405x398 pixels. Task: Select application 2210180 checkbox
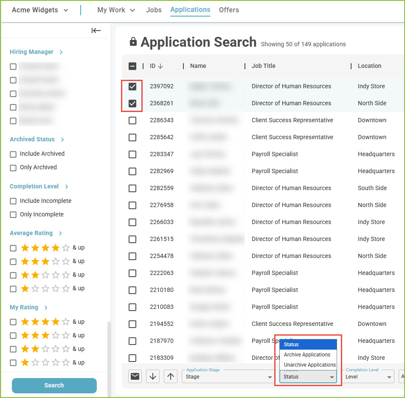132,290
